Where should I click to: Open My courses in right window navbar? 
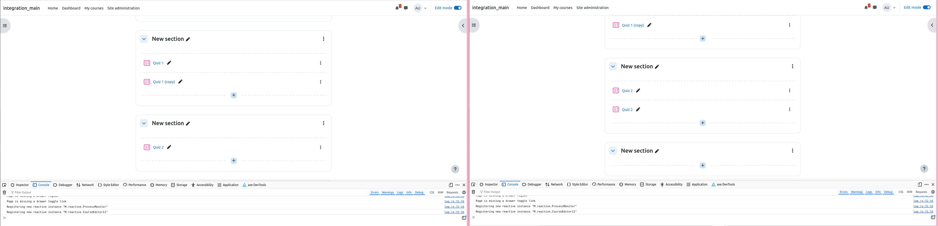563,8
